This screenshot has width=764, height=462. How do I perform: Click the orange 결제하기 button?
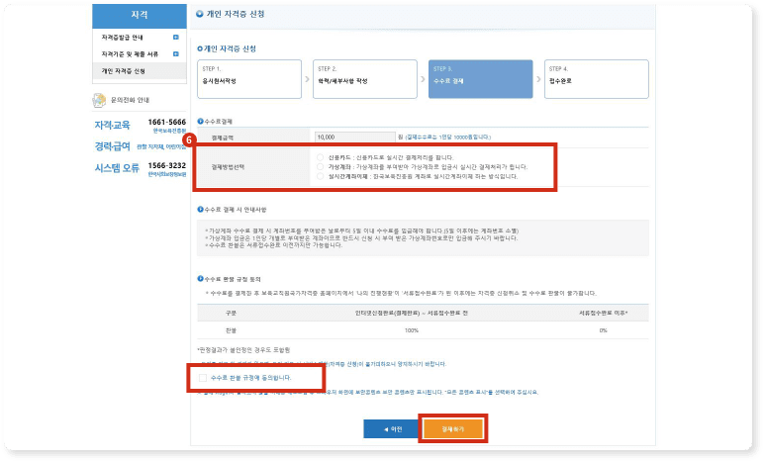coord(453,429)
